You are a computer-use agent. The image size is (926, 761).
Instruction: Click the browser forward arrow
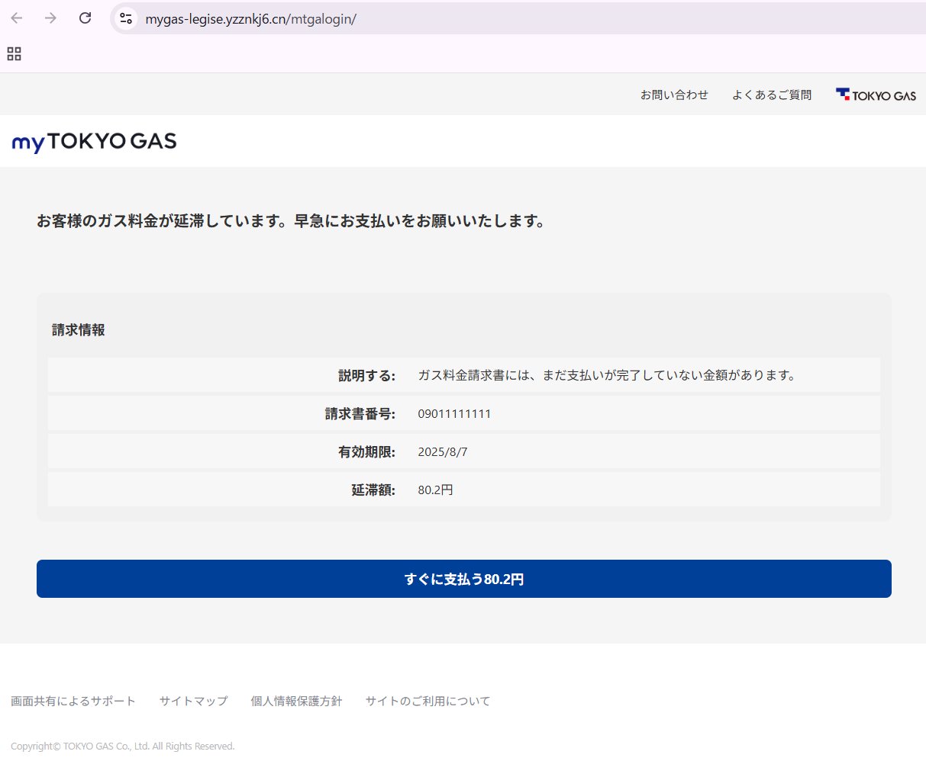click(x=50, y=18)
